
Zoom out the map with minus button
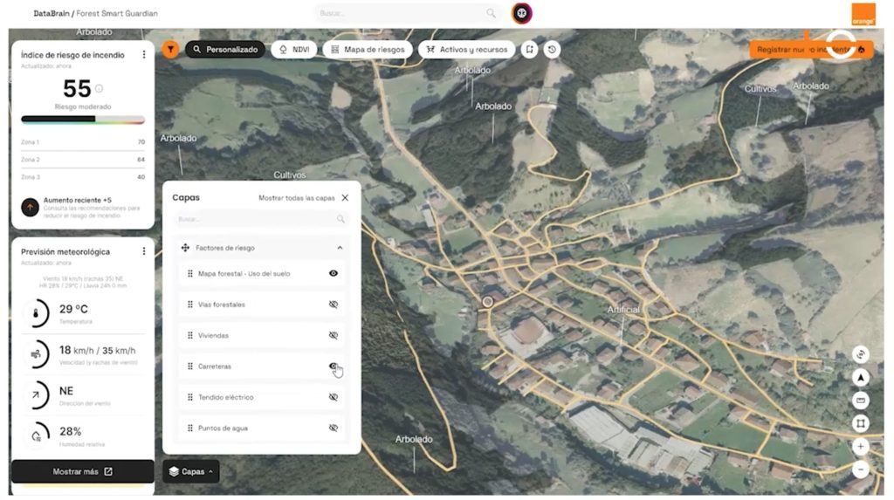click(861, 469)
